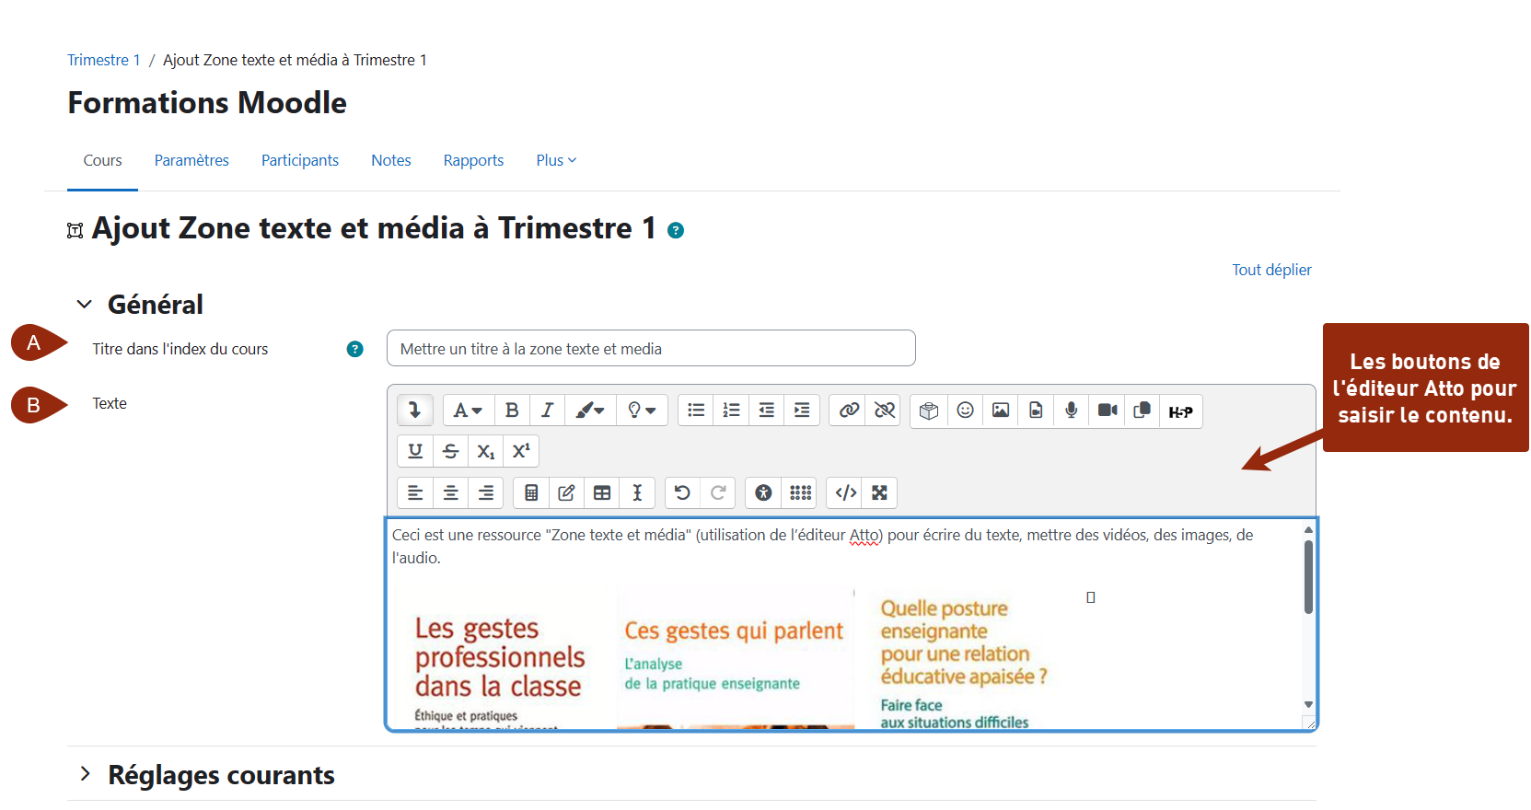Expand the Réglages courants section

point(85,774)
